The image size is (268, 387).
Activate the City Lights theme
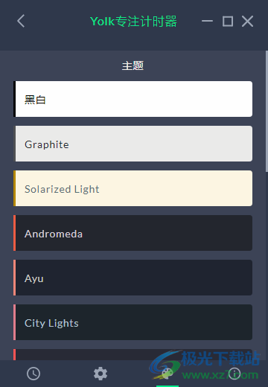[x=133, y=322]
